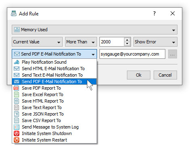Open the More Than condition dropdown
This screenshot has height=148, width=190.
point(81,42)
